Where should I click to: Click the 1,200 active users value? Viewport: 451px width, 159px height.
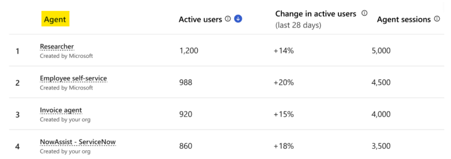click(189, 51)
